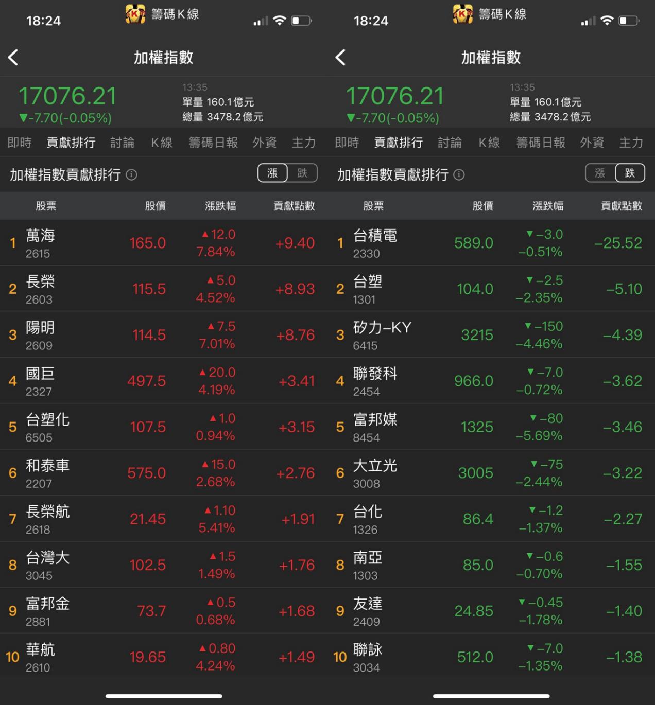Tap contribution +9.40 for 萬海

(295, 243)
